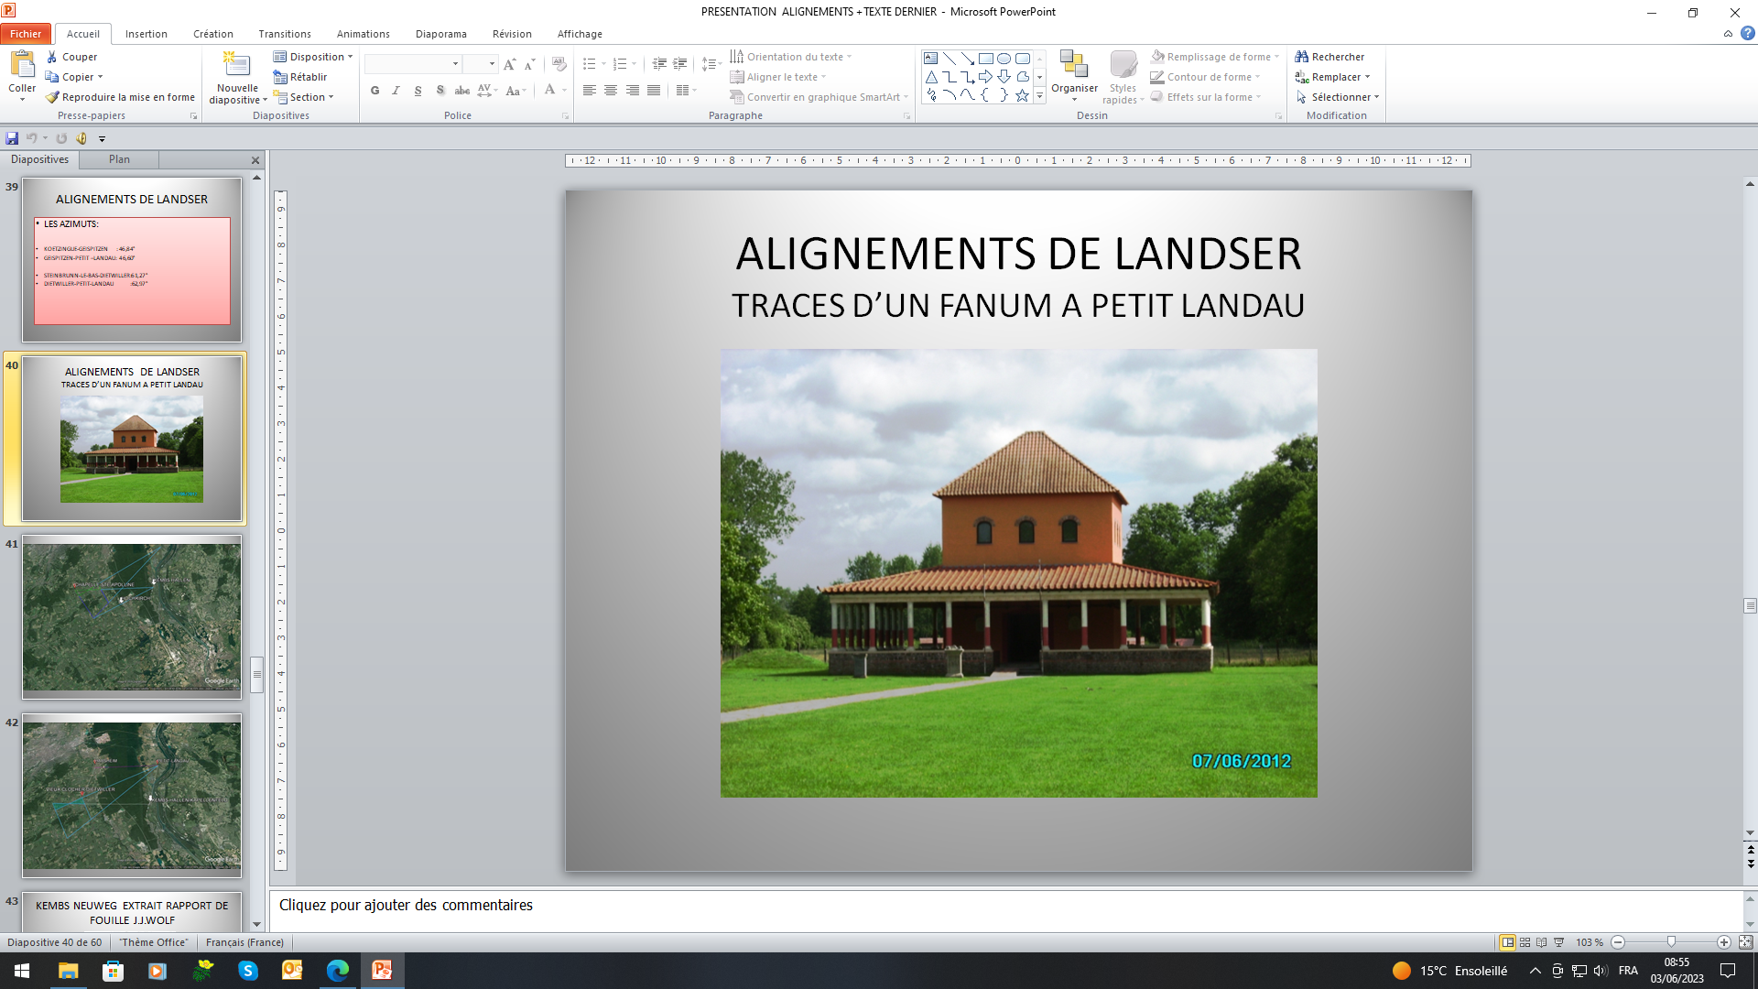
Task: Open the Section dropdown menu
Action: (305, 97)
